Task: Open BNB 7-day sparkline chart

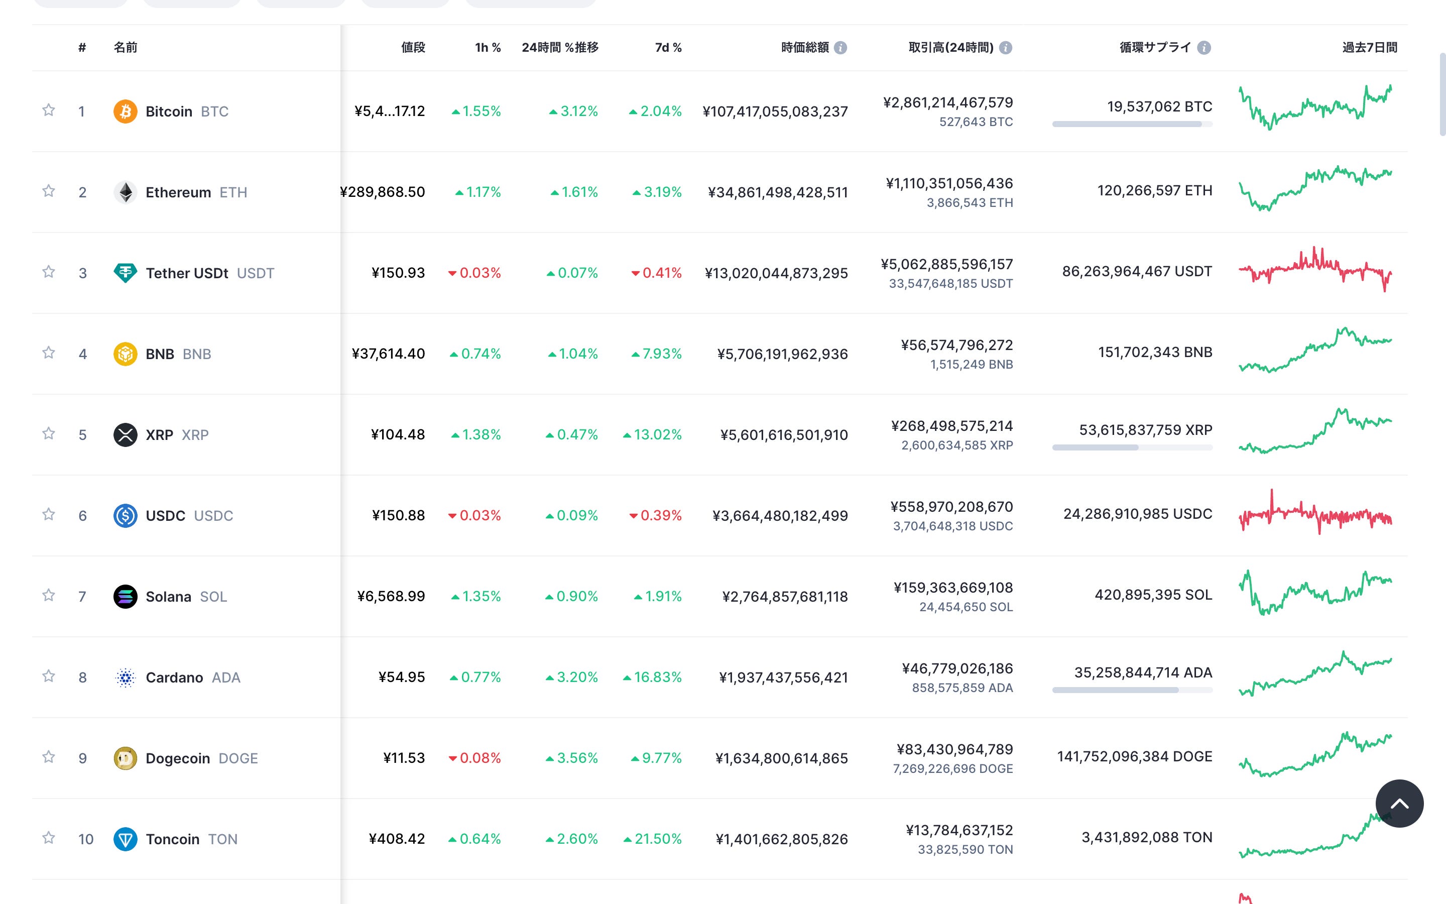Action: 1315,350
